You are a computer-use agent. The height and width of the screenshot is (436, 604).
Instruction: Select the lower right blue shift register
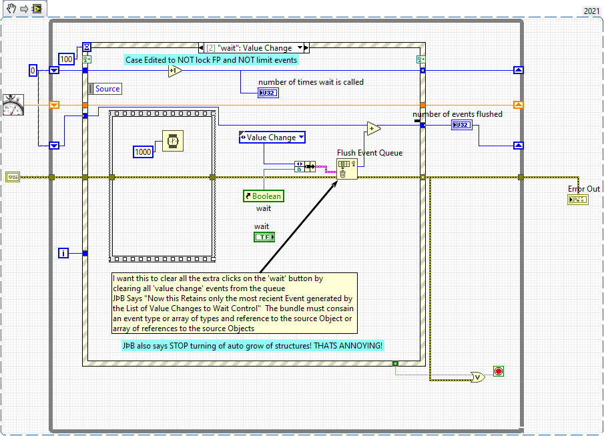click(519, 146)
